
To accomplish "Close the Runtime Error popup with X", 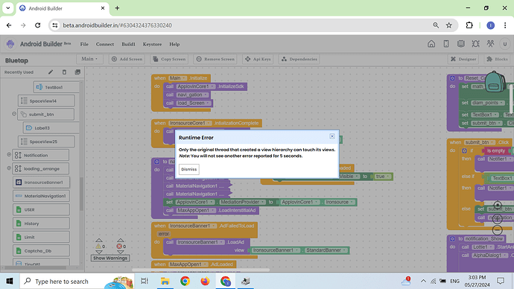I will (332, 136).
